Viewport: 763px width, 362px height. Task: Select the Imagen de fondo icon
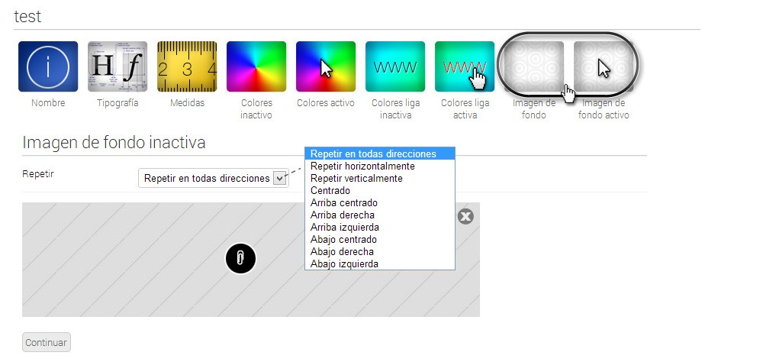point(533,66)
